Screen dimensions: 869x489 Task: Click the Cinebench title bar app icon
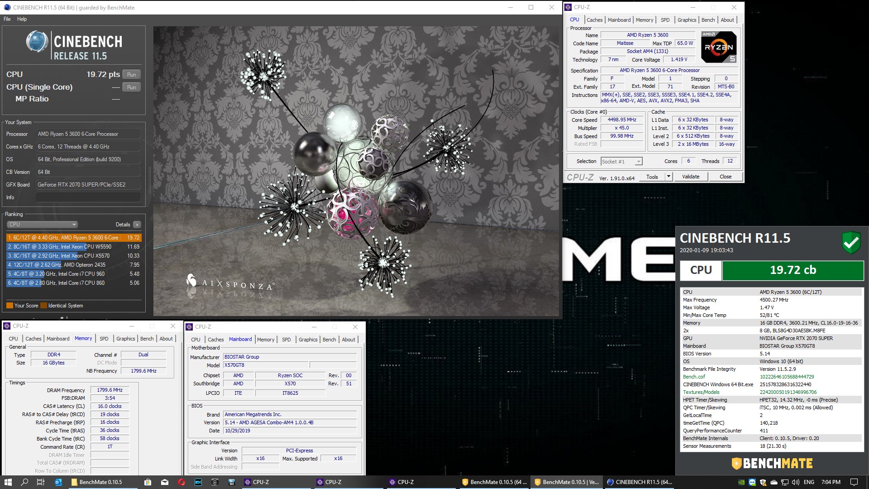7,7
